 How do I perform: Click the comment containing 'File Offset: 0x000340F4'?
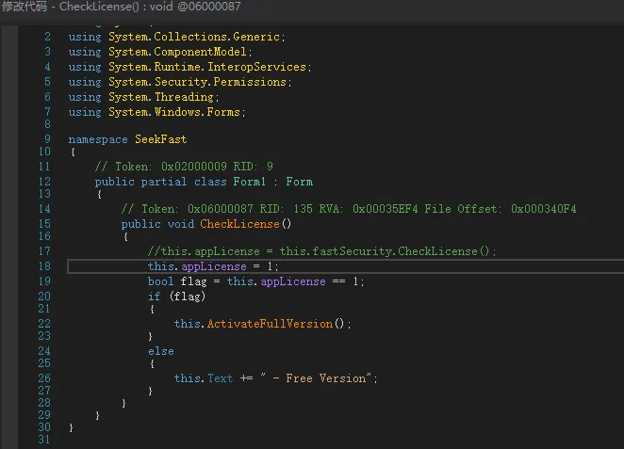[x=349, y=209]
